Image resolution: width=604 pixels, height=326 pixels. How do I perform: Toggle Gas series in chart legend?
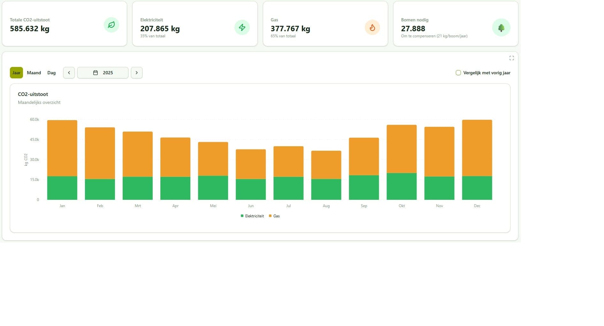[x=274, y=216]
